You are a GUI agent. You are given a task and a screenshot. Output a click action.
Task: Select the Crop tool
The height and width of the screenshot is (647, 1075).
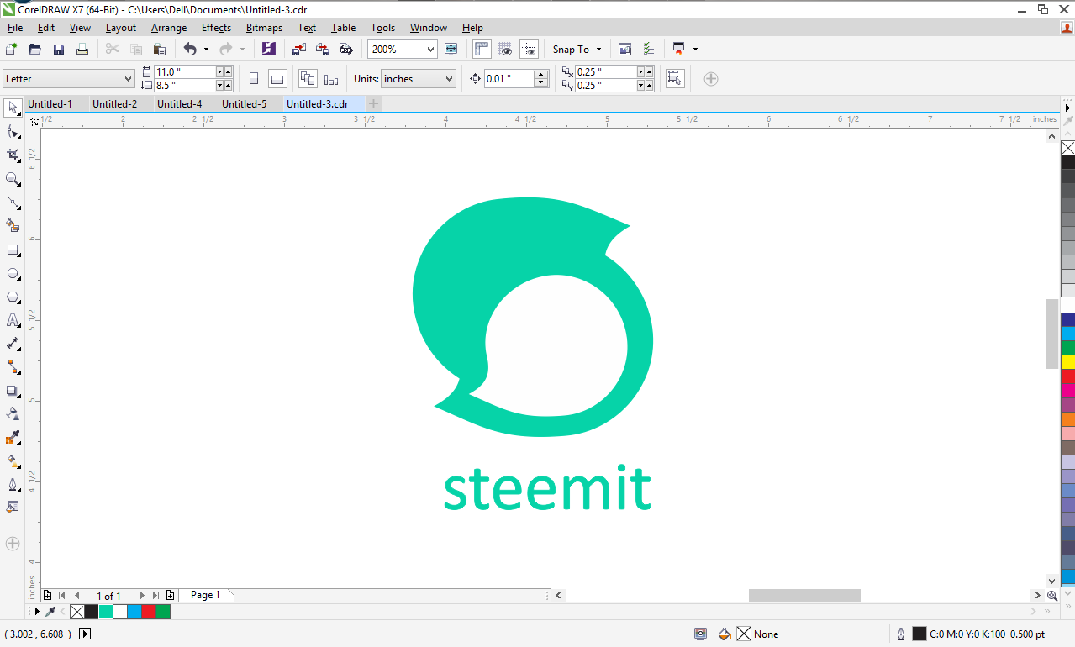pos(13,155)
